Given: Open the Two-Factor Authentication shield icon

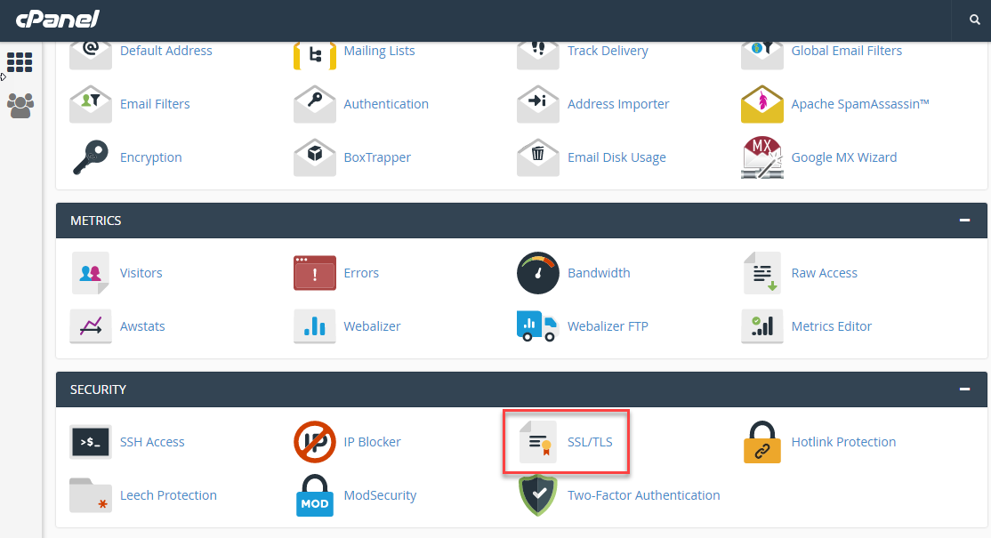Looking at the screenshot, I should tap(538, 495).
